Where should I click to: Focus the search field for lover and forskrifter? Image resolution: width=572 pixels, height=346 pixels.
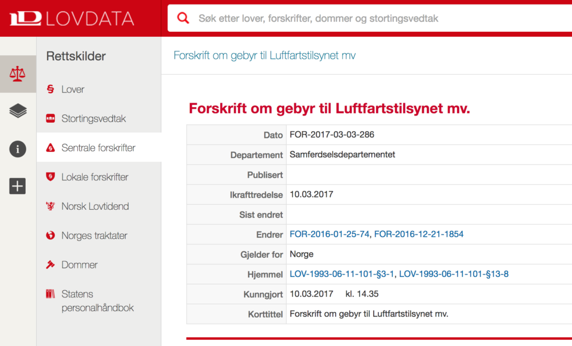coord(369,18)
